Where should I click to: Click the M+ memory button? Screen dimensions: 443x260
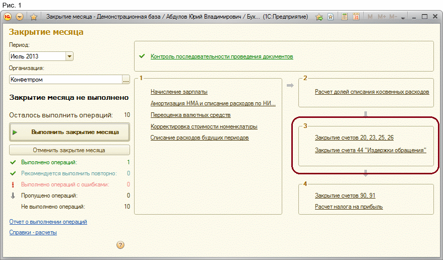(382, 17)
